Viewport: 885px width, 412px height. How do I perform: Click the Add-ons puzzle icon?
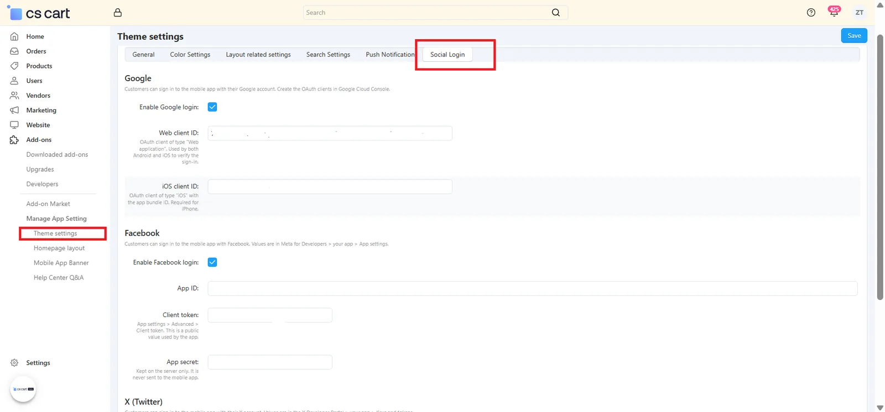(x=14, y=140)
